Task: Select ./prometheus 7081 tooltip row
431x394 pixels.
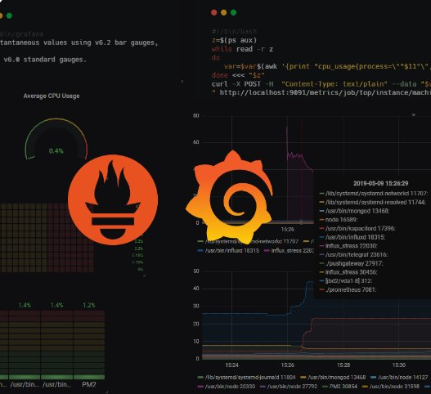Action: point(348,289)
